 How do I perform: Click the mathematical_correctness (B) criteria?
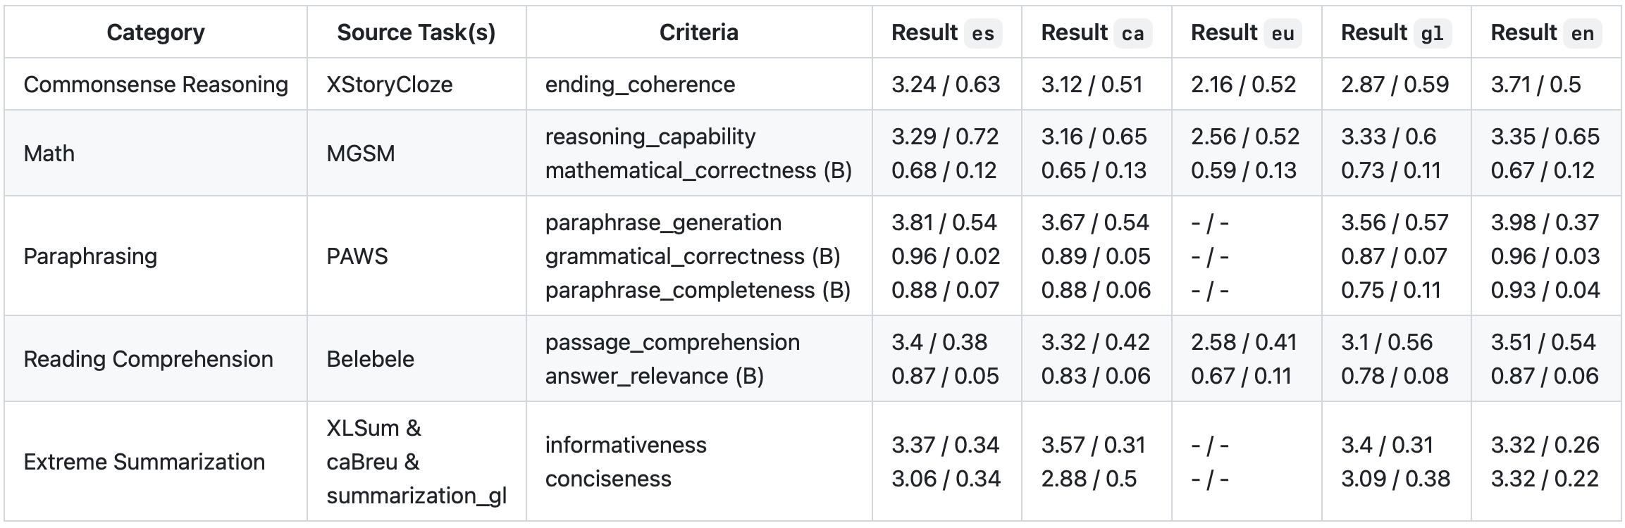pyautogui.click(x=698, y=170)
